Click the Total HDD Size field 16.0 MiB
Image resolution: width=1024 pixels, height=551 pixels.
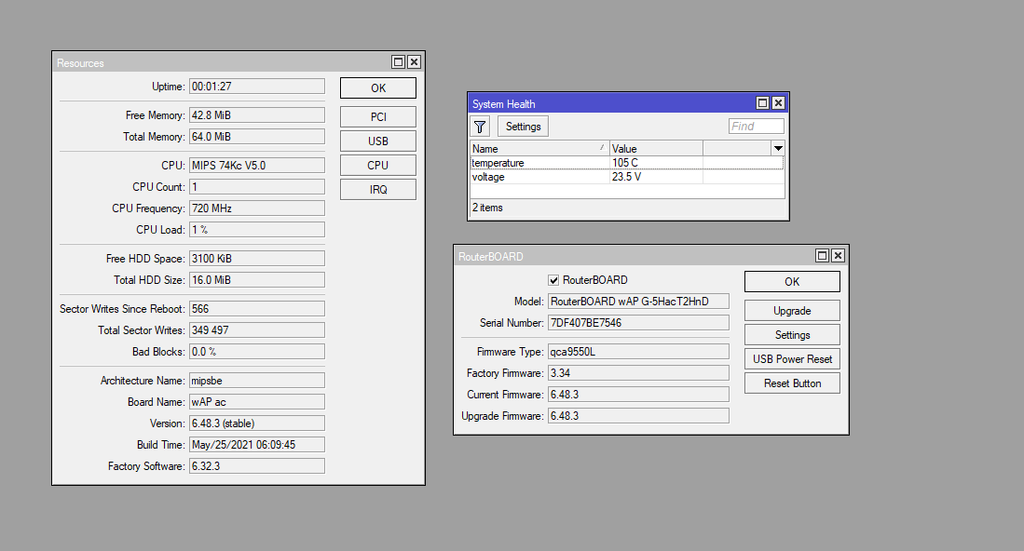256,280
